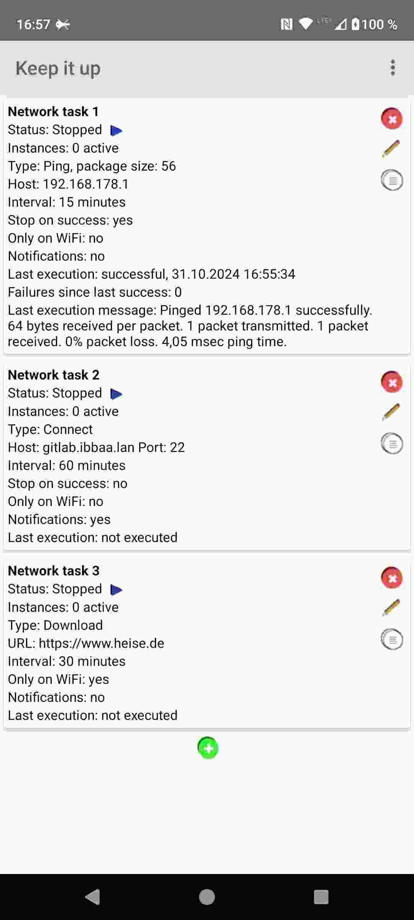Tap the https://www.heise.de URL line
Screen dimensions: 414x920
click(86, 643)
